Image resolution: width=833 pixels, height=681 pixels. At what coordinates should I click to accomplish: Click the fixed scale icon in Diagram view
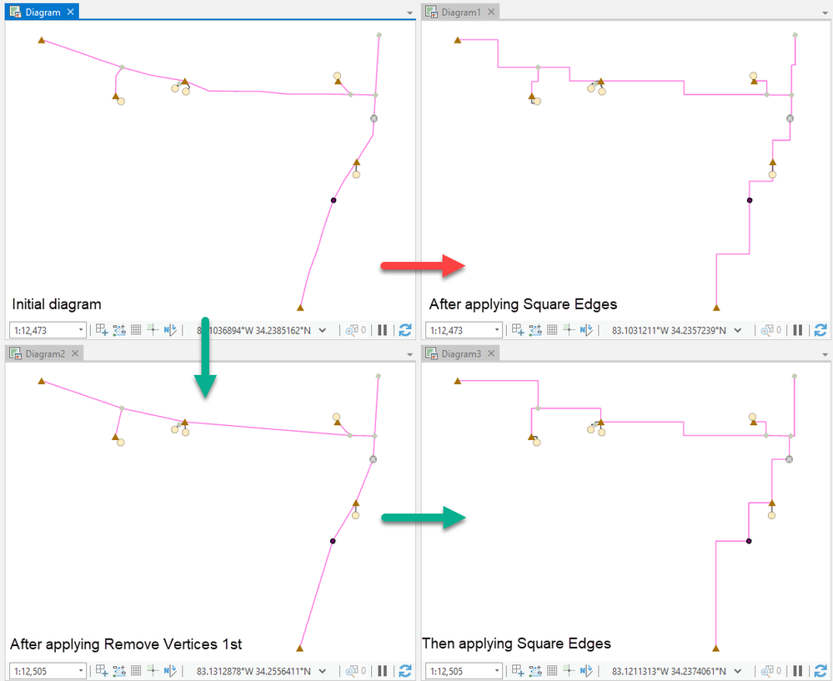click(x=102, y=330)
